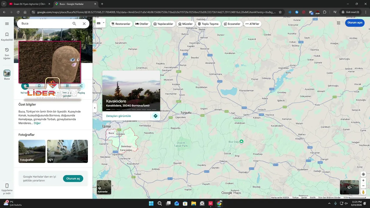Viewport: 370px width, 208px height.
Task: Open the Google Maps hamburger menu
Action: coord(7,24)
